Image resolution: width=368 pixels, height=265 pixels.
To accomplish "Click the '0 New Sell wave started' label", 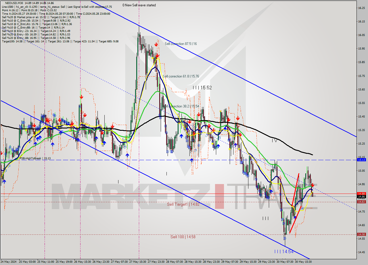I will tap(139, 5).
